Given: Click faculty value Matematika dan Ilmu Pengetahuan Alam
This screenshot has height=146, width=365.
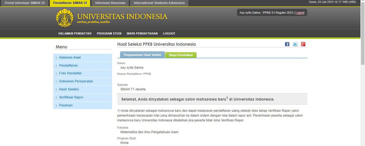Looking at the screenshot, I should click(149, 132).
